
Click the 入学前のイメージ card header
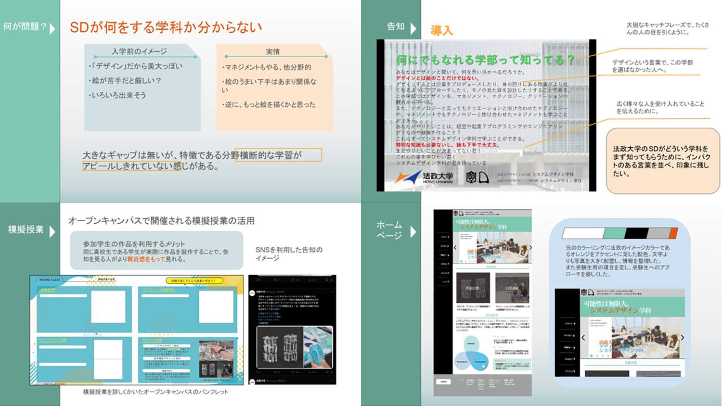139,51
